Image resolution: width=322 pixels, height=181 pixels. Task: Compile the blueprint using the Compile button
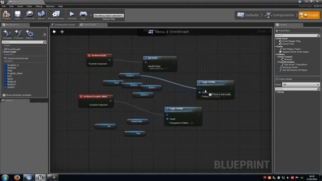tap(6, 15)
